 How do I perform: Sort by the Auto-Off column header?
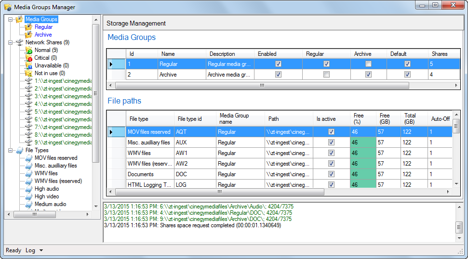pyautogui.click(x=440, y=119)
